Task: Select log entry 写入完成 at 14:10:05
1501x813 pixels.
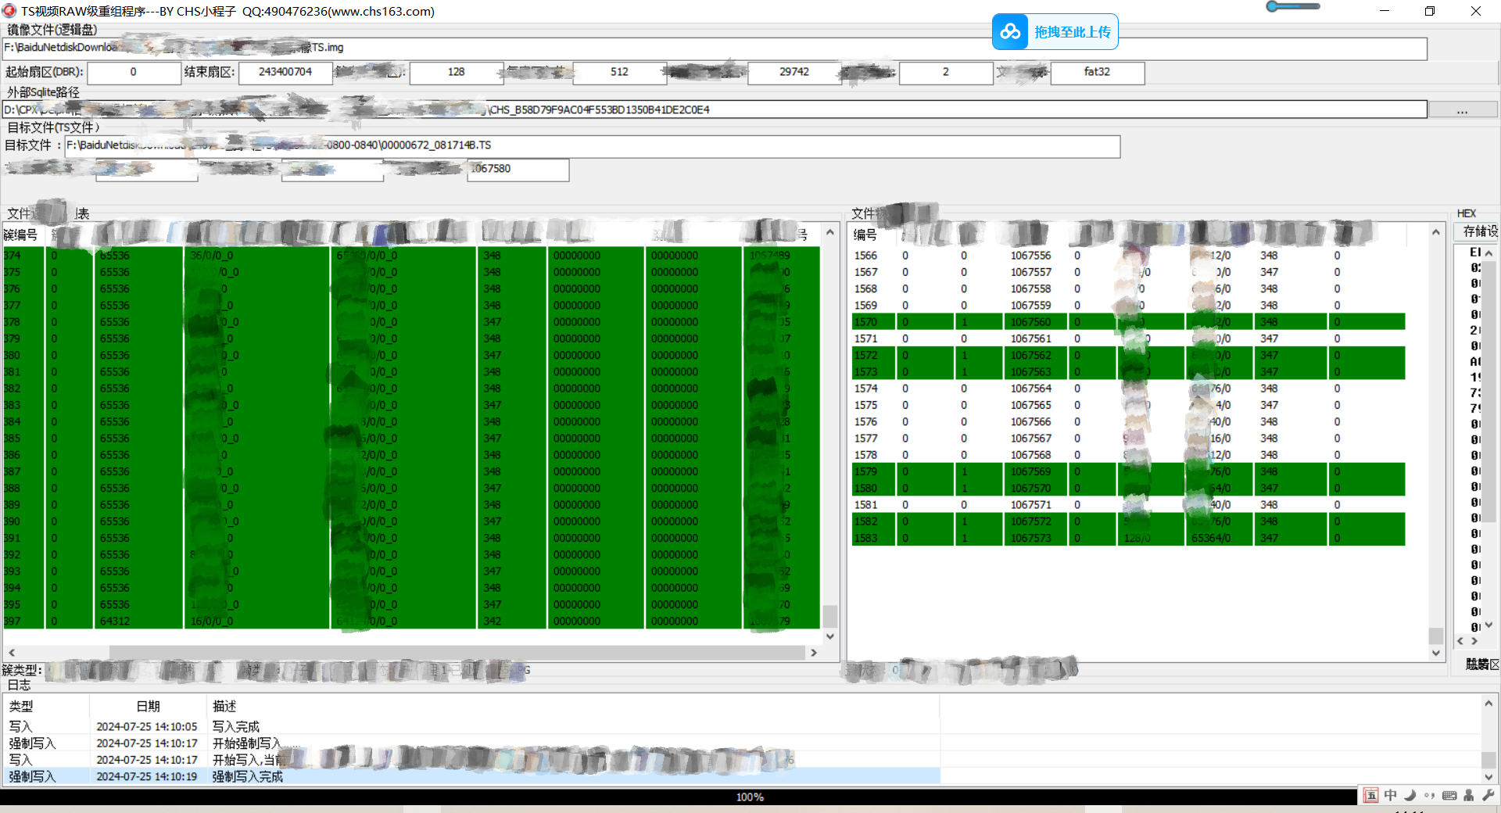Action: click(472, 727)
